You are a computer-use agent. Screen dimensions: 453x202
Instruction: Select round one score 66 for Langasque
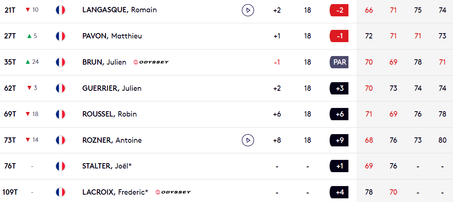coord(368,10)
